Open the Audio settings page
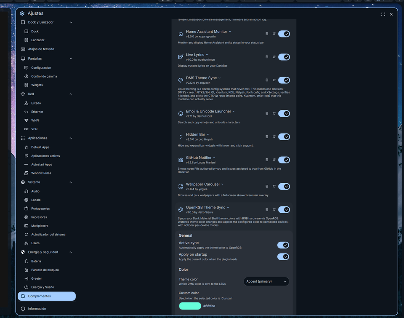Screen dimensions: 404x318 [x=47, y=191]
